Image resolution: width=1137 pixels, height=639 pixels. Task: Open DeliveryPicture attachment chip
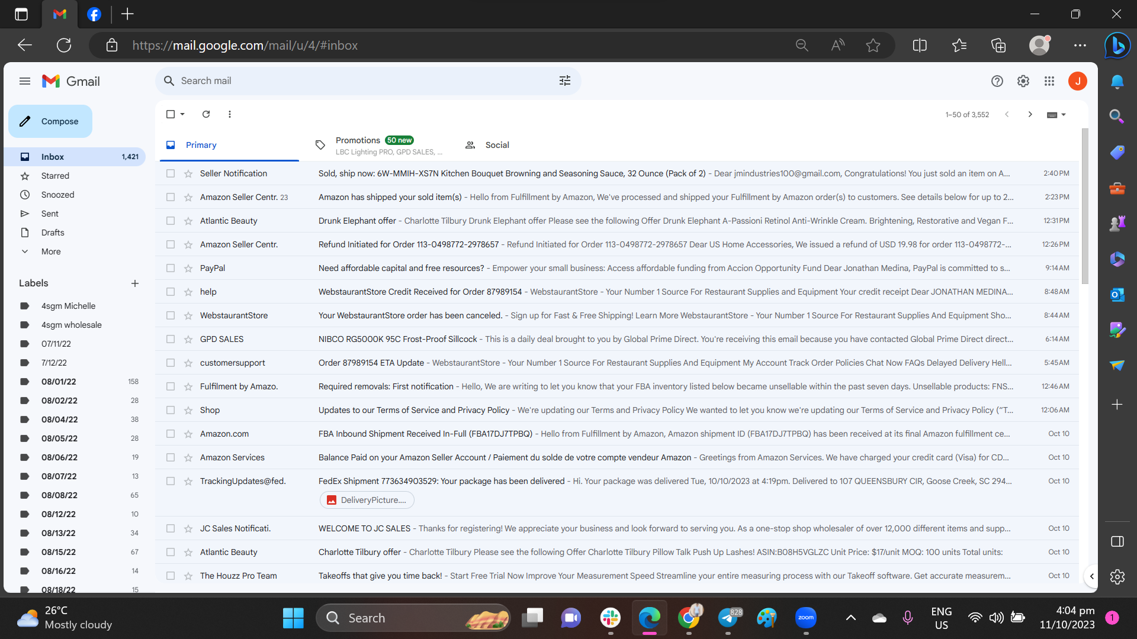[367, 500]
